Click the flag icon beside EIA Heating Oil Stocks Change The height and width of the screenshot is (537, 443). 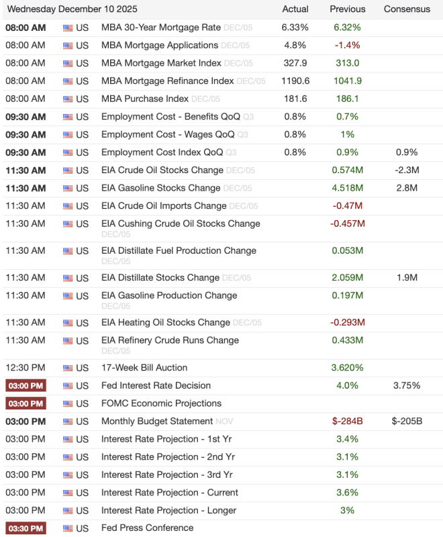pyautogui.click(x=68, y=323)
